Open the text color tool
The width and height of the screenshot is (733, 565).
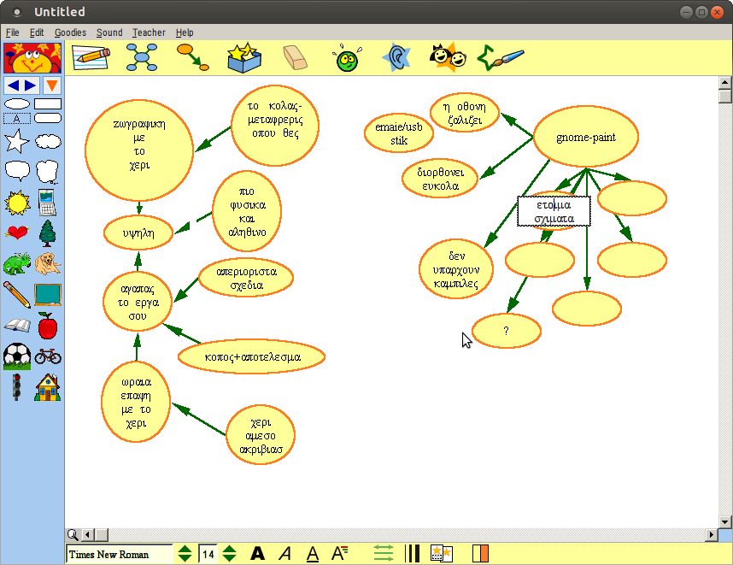[339, 553]
